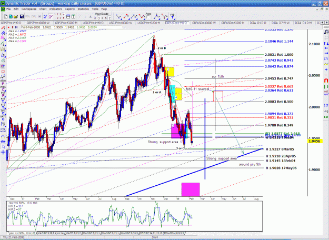329x240 pixels.
Task: Select the blue parallel lines tool
Action: 3,33
